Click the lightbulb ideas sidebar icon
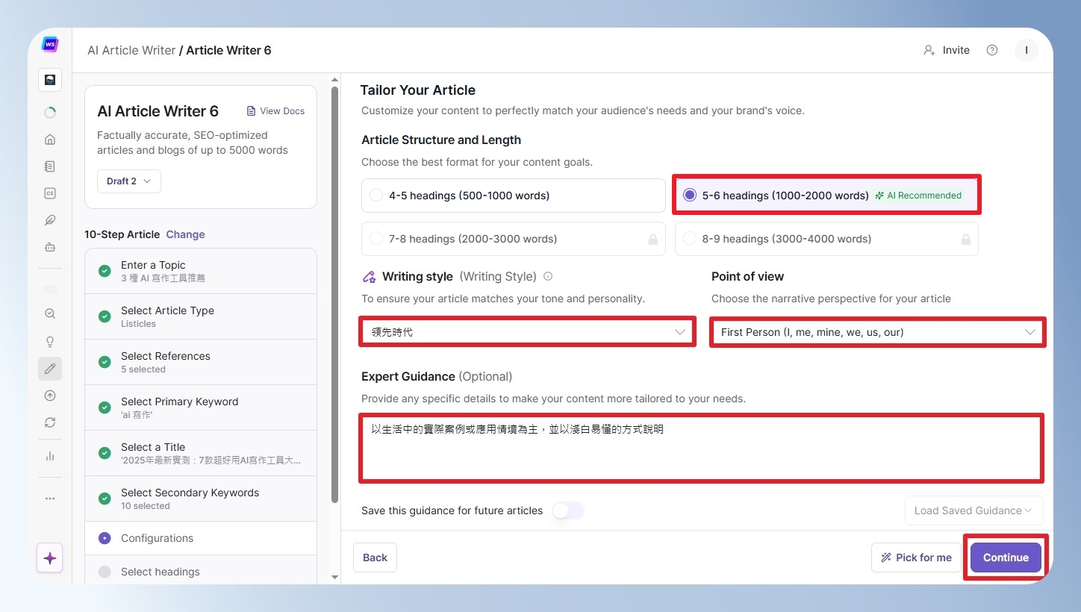 click(50, 342)
